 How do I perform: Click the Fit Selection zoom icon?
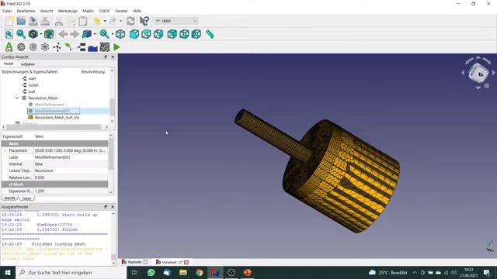coord(21,34)
